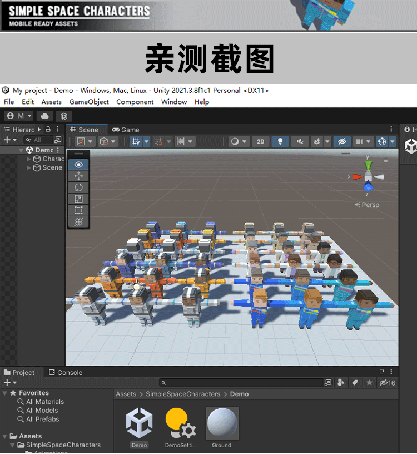Open the account M dropdown
The height and width of the screenshot is (454, 417).
(19, 116)
